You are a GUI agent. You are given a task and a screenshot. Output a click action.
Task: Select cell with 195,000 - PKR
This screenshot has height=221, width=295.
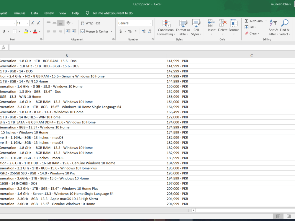[230, 173]
